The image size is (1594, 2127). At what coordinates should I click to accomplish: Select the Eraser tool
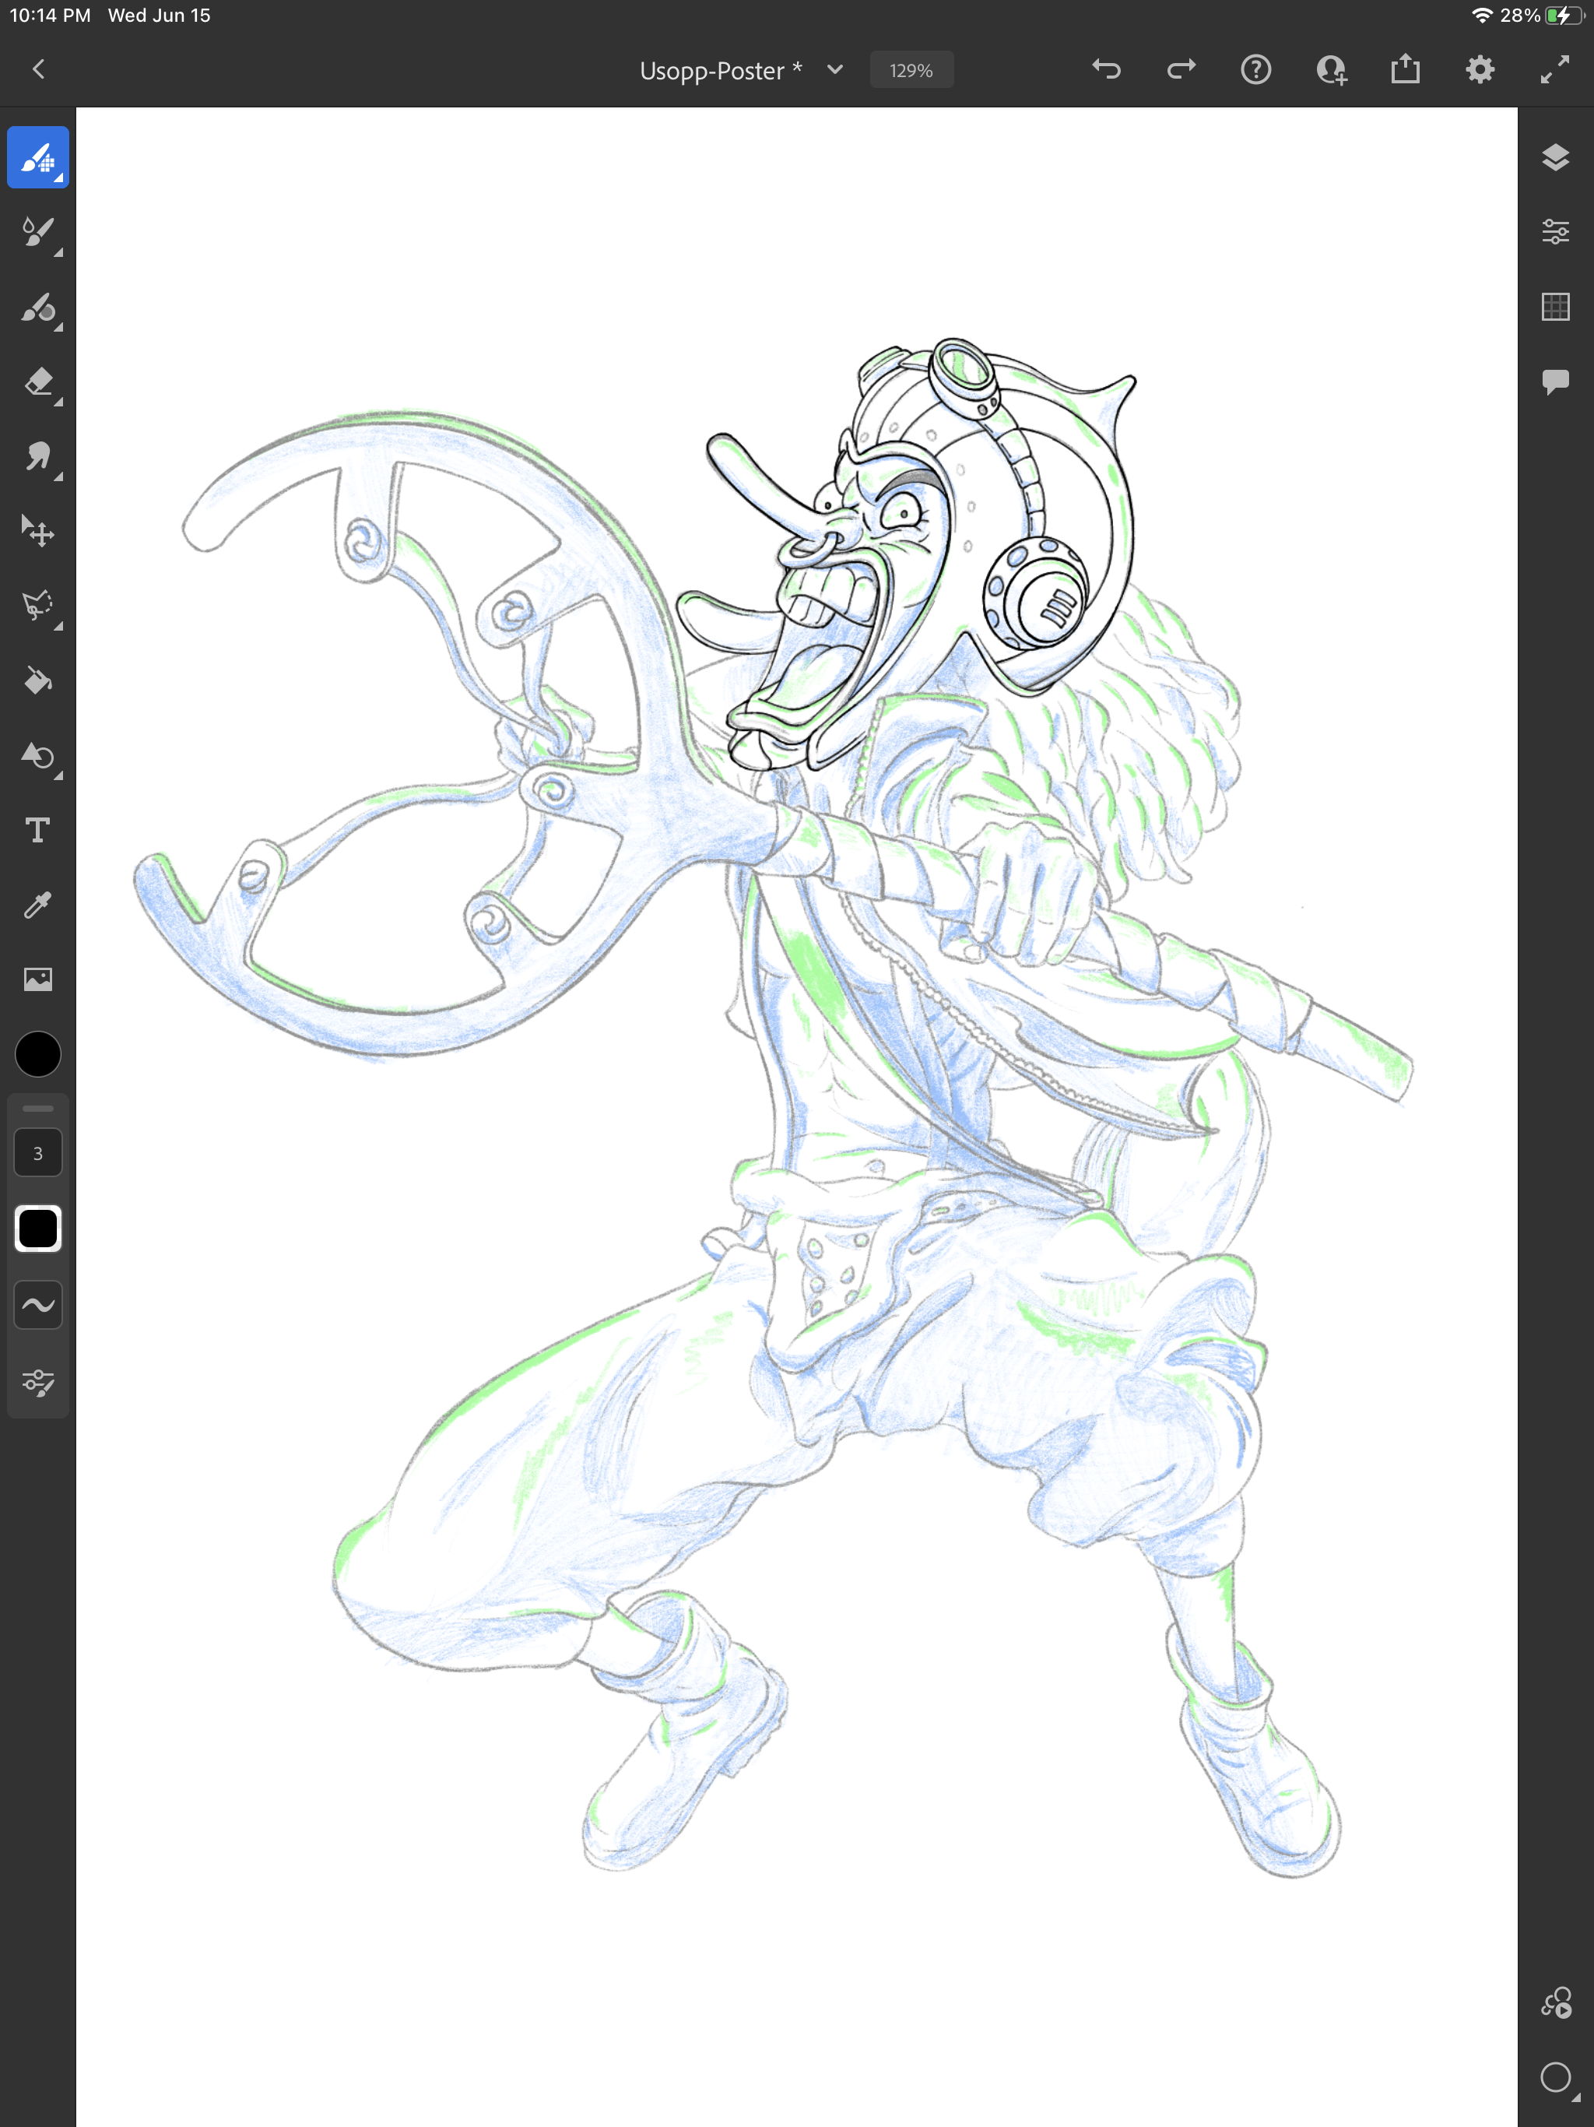pyautogui.click(x=37, y=381)
